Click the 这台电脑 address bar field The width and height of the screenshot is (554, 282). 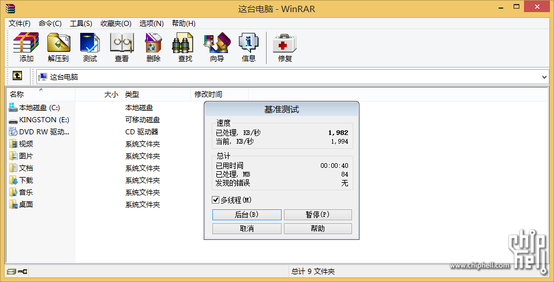293,77
